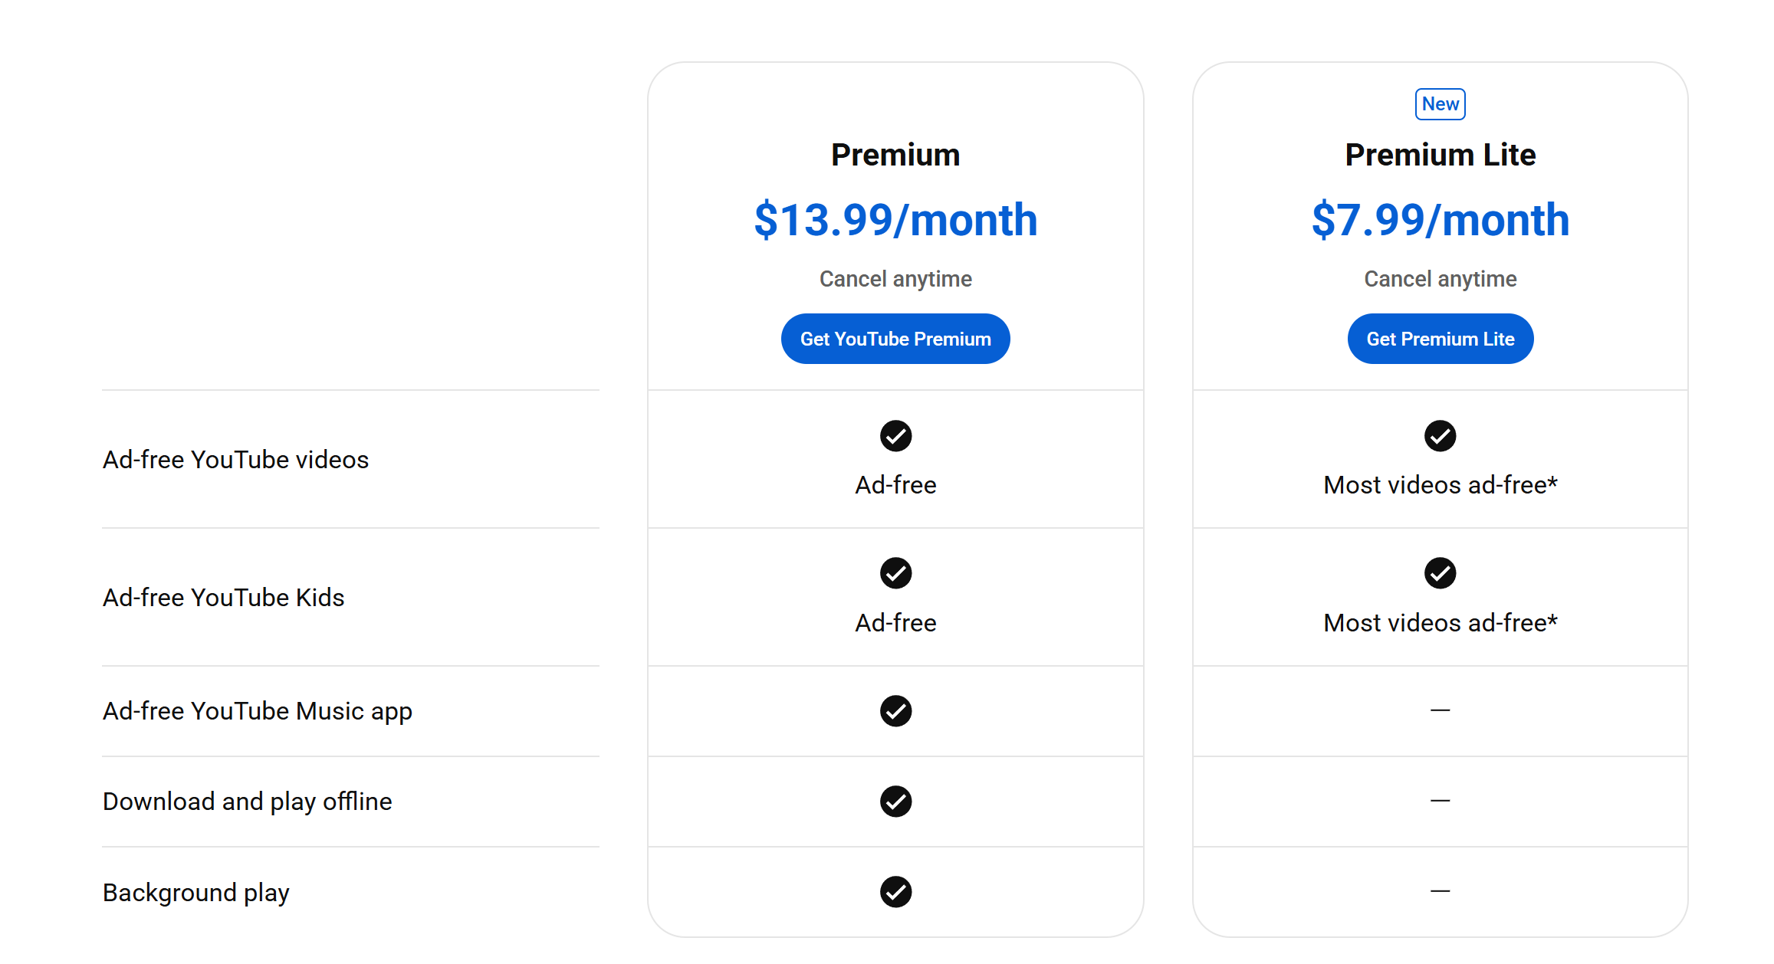Click Premium Lite dash for YouTube Music app
The height and width of the screenshot is (964, 1774).
click(1440, 710)
